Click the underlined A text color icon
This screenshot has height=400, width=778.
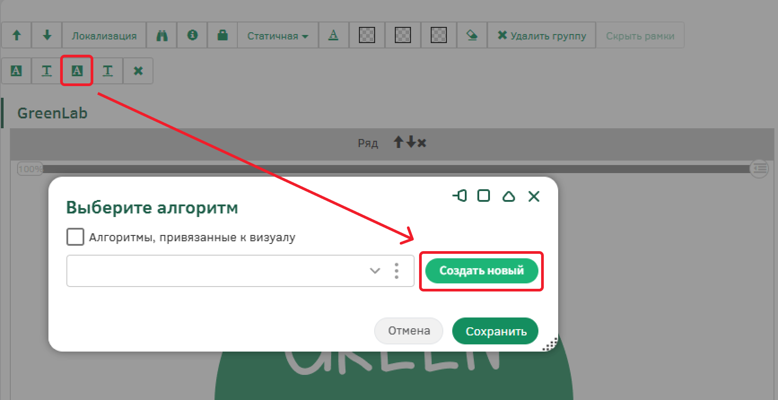333,35
